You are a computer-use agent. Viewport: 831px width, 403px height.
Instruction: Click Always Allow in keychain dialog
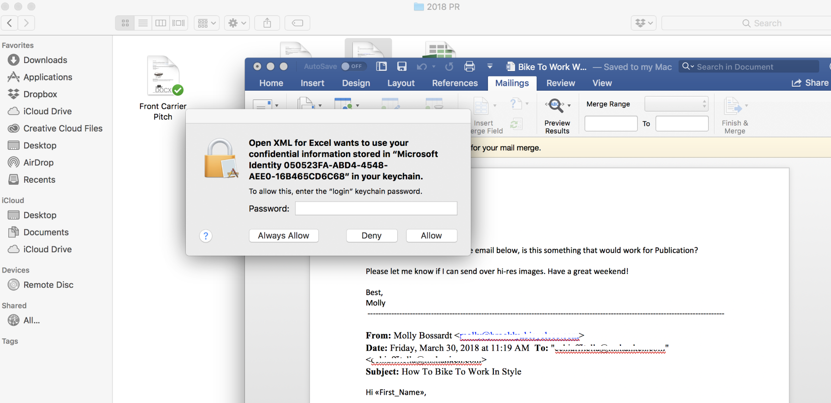coord(283,235)
